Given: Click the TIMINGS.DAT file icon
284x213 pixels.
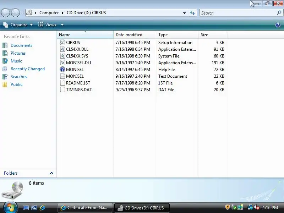Looking at the screenshot, I should tap(62, 90).
